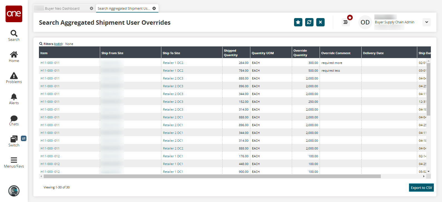
Task: Open Retailer 1 DC2 link in first row
Action: tap(173, 63)
